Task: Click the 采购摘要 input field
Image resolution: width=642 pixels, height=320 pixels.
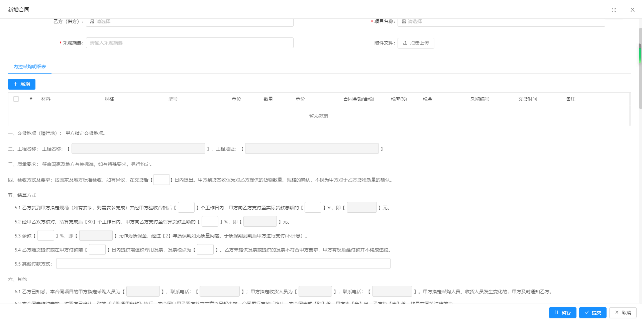Action: pyautogui.click(x=190, y=43)
